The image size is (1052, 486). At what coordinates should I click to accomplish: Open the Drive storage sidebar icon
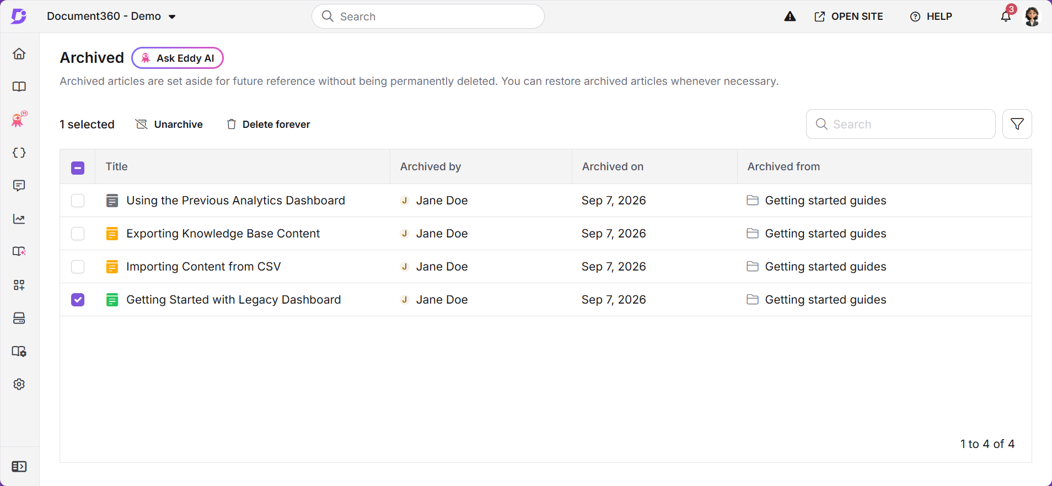click(x=19, y=318)
